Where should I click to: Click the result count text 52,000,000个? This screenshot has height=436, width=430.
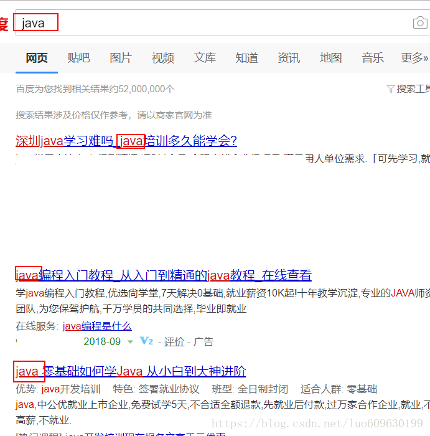click(x=146, y=89)
